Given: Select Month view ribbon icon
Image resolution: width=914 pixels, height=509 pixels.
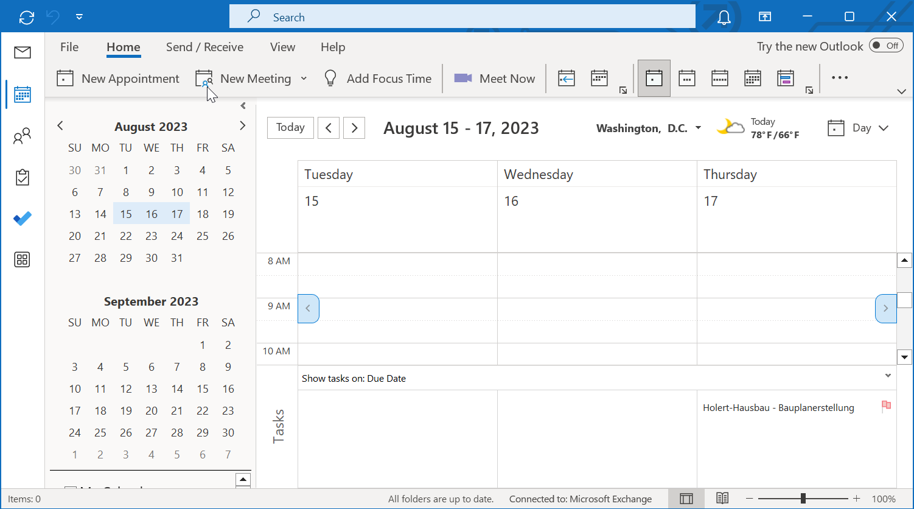Looking at the screenshot, I should [x=753, y=79].
